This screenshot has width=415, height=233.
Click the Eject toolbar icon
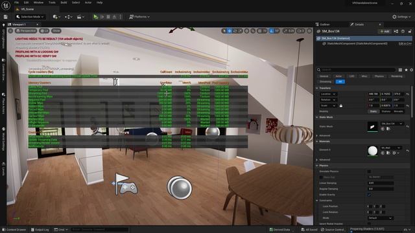point(114,17)
